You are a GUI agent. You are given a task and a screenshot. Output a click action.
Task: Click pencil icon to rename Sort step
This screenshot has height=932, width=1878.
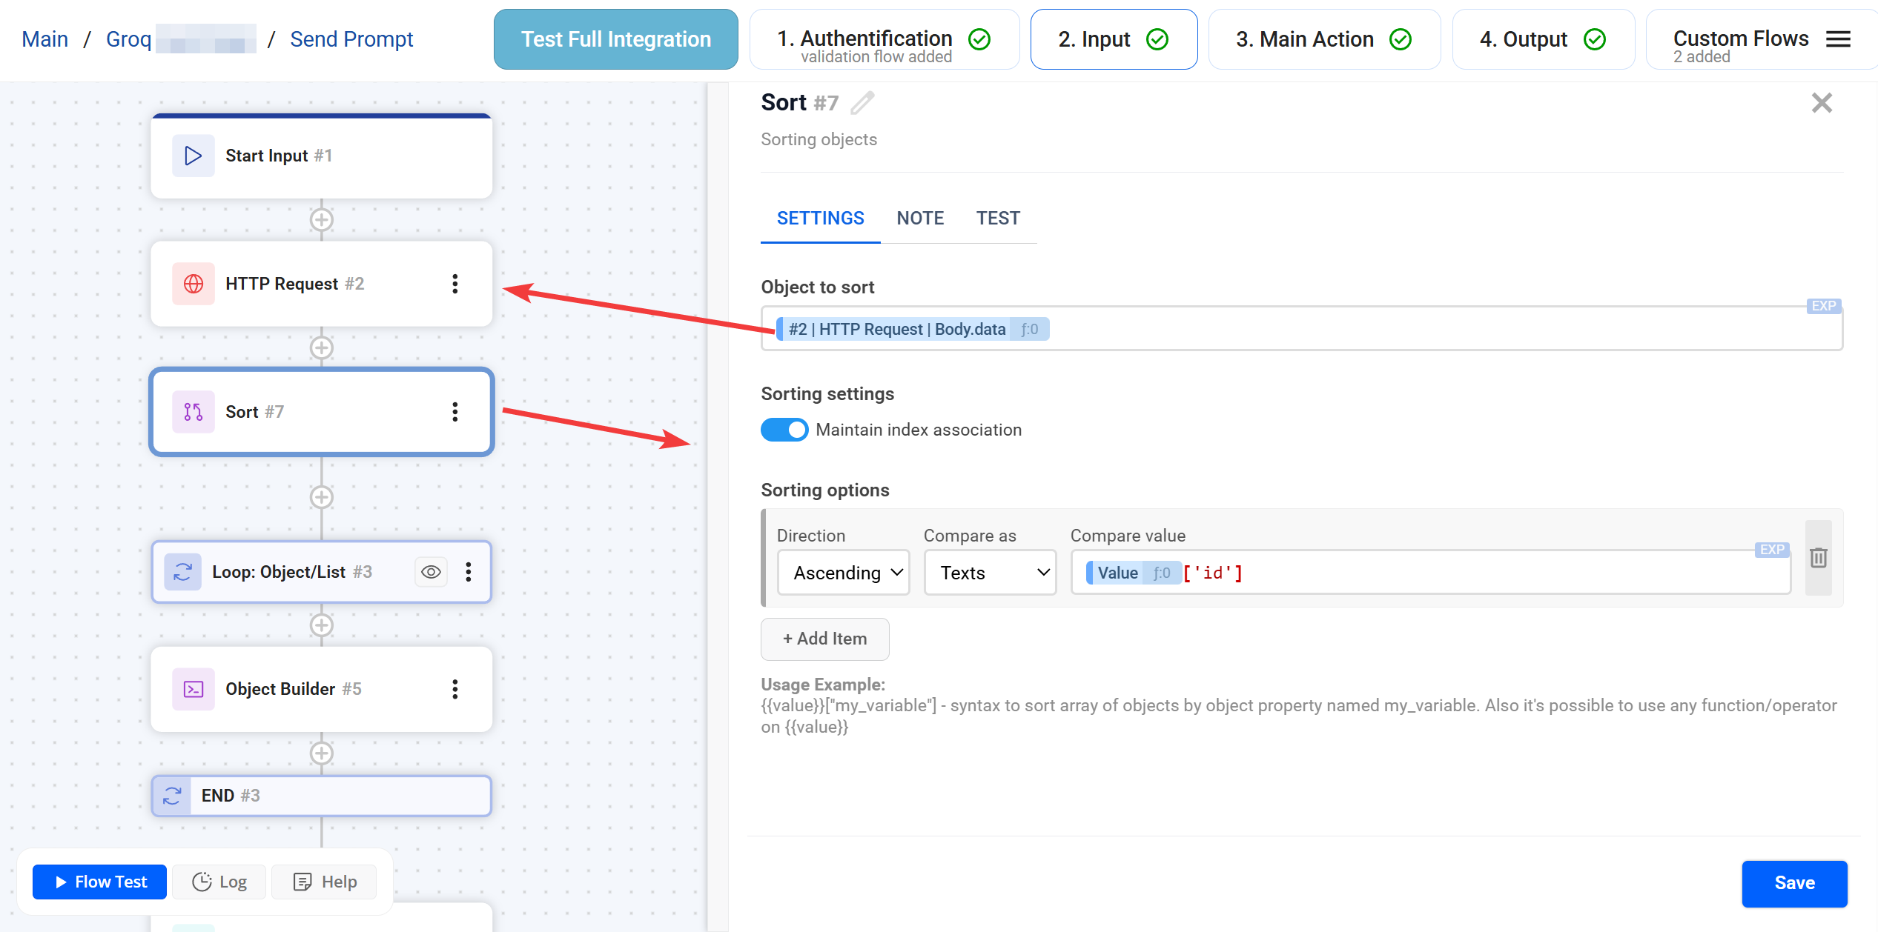click(x=862, y=103)
